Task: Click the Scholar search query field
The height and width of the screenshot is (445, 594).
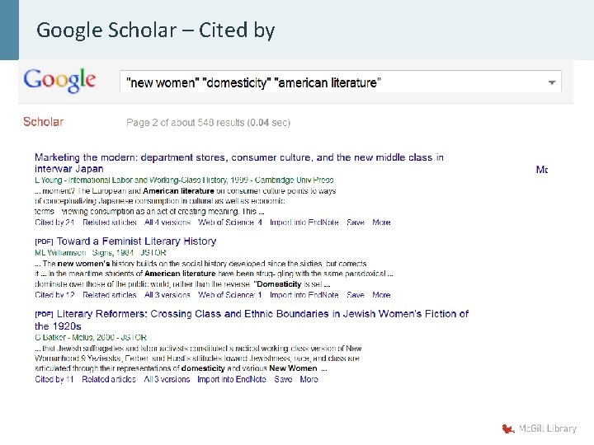Action: pyautogui.click(x=330, y=82)
